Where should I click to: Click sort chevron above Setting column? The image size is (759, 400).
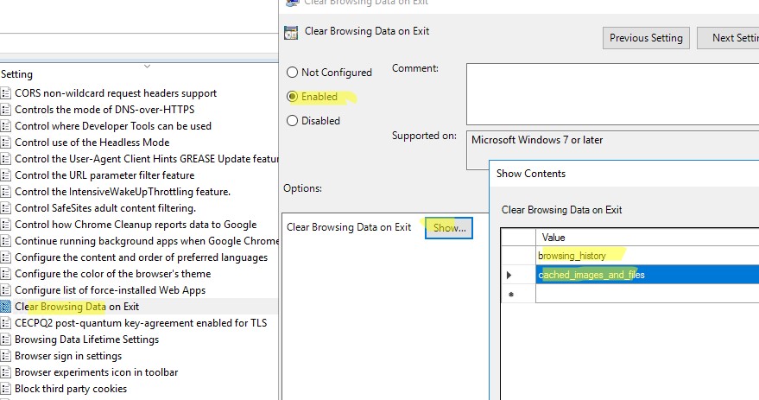(147, 67)
